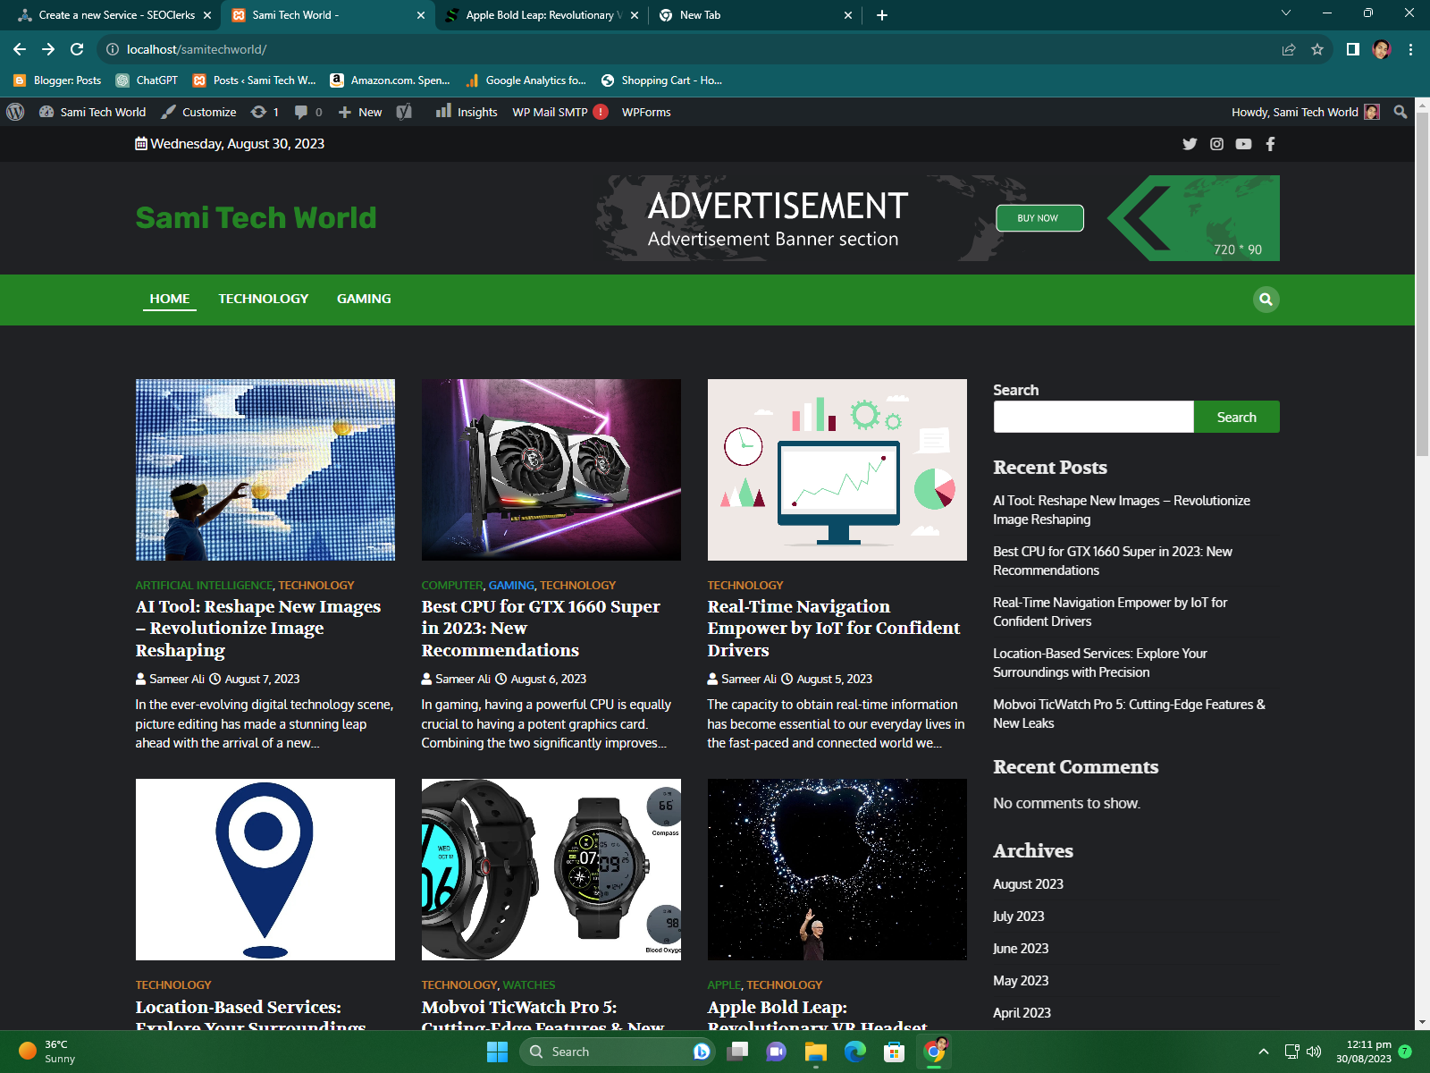1430x1073 pixels.
Task: Show hidden system tray icons
Action: (1263, 1052)
